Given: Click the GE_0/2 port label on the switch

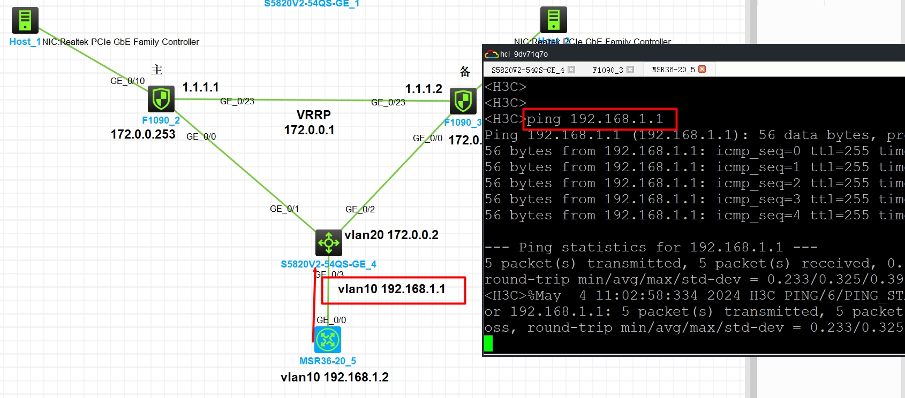Looking at the screenshot, I should click(360, 209).
